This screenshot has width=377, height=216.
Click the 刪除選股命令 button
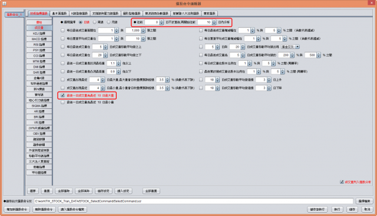pos(44,210)
